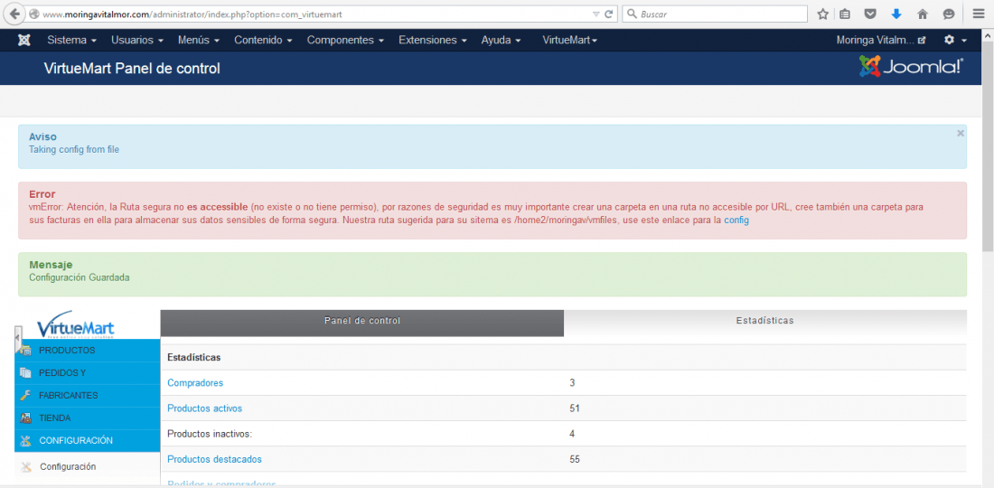The image size is (994, 488).
Task: Open the Contenido menu
Action: pos(263,40)
